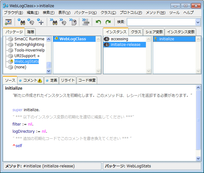Image resolution: width=204 pixels, height=173 pixels.
Task: Select URISupport + package in tree
Action: click(x=27, y=56)
